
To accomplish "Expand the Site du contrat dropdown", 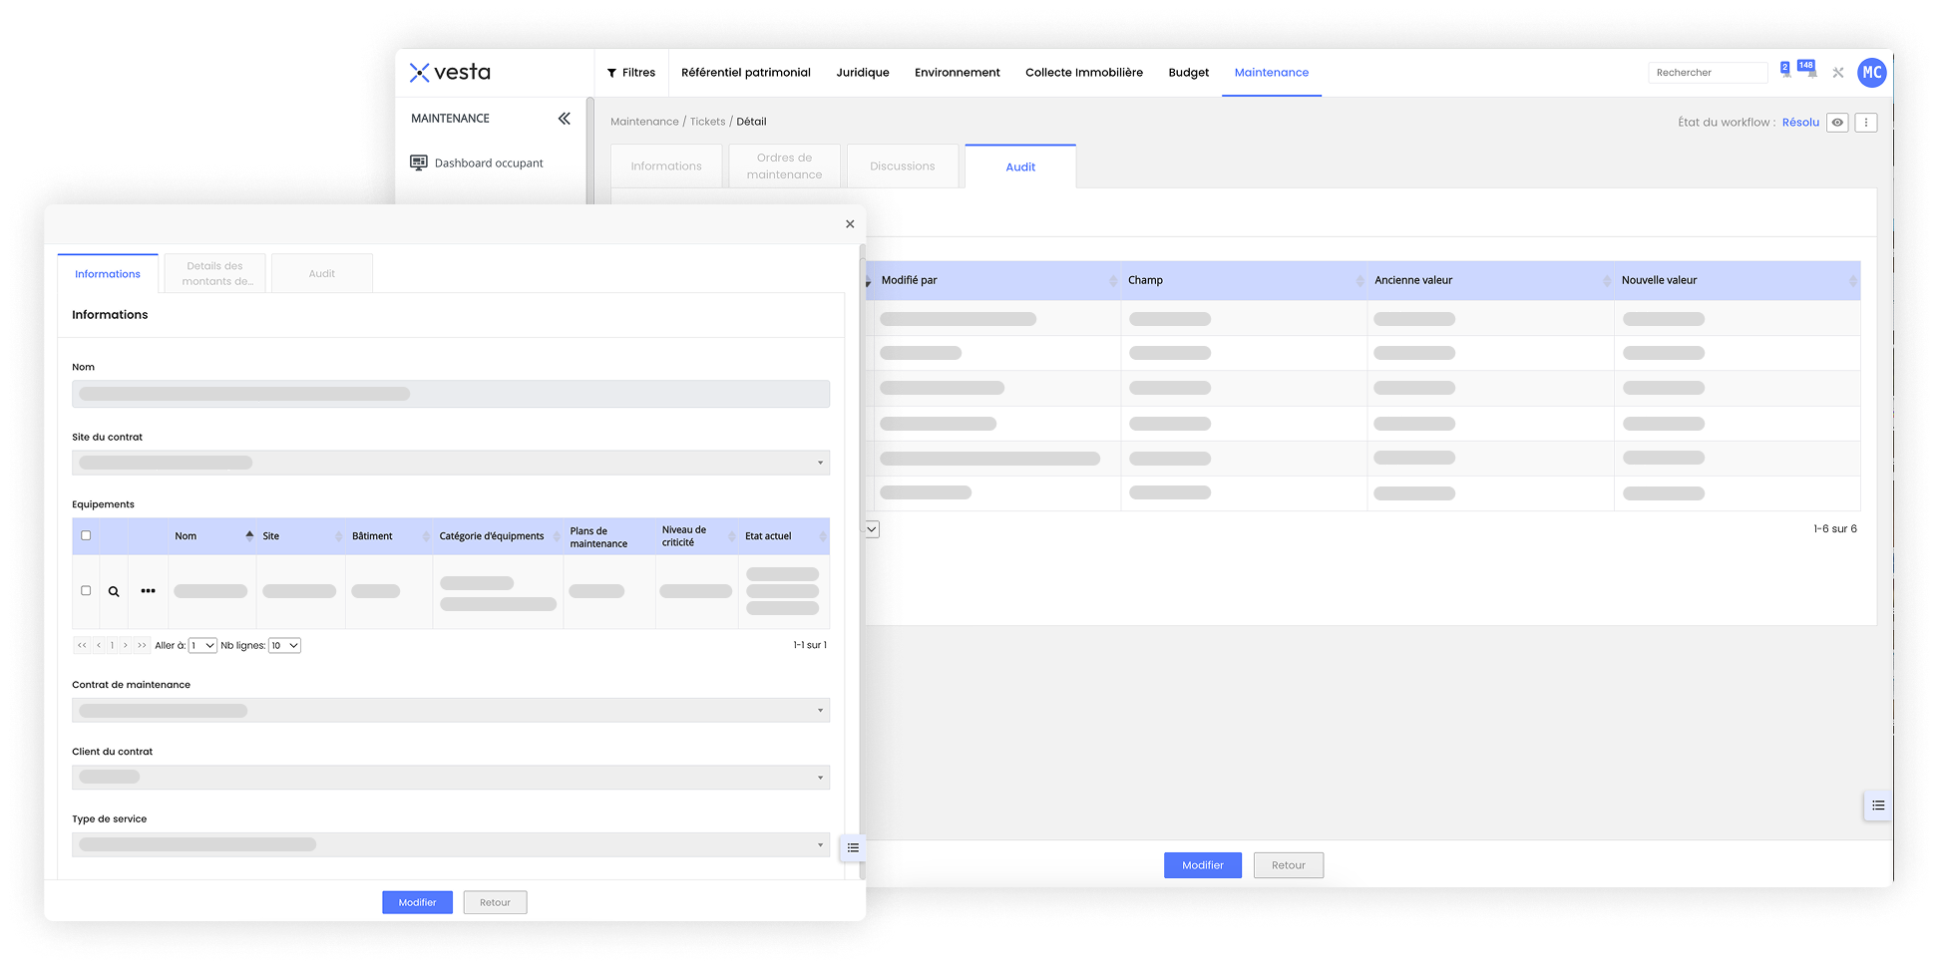I will (820, 463).
